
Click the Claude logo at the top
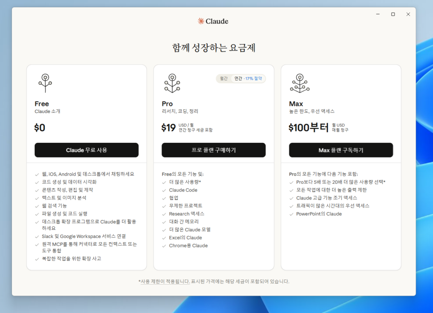pos(213,21)
